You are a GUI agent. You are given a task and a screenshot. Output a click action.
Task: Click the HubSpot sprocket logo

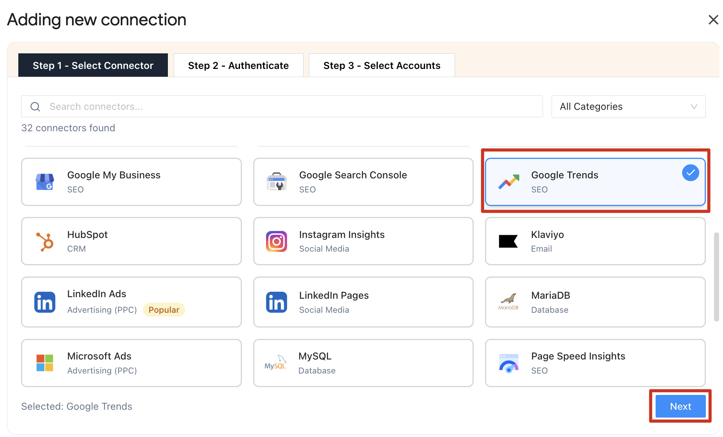coord(45,241)
